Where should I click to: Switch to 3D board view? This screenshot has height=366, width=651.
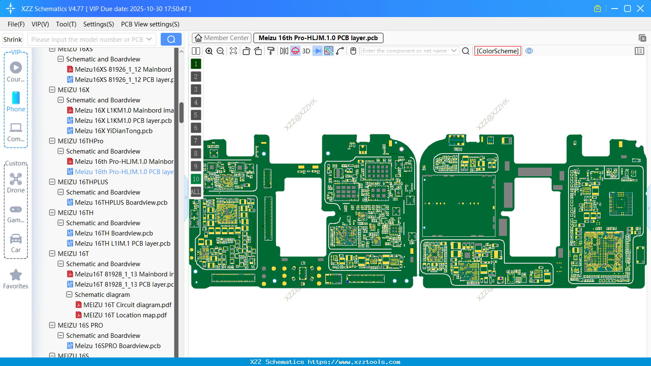point(306,51)
